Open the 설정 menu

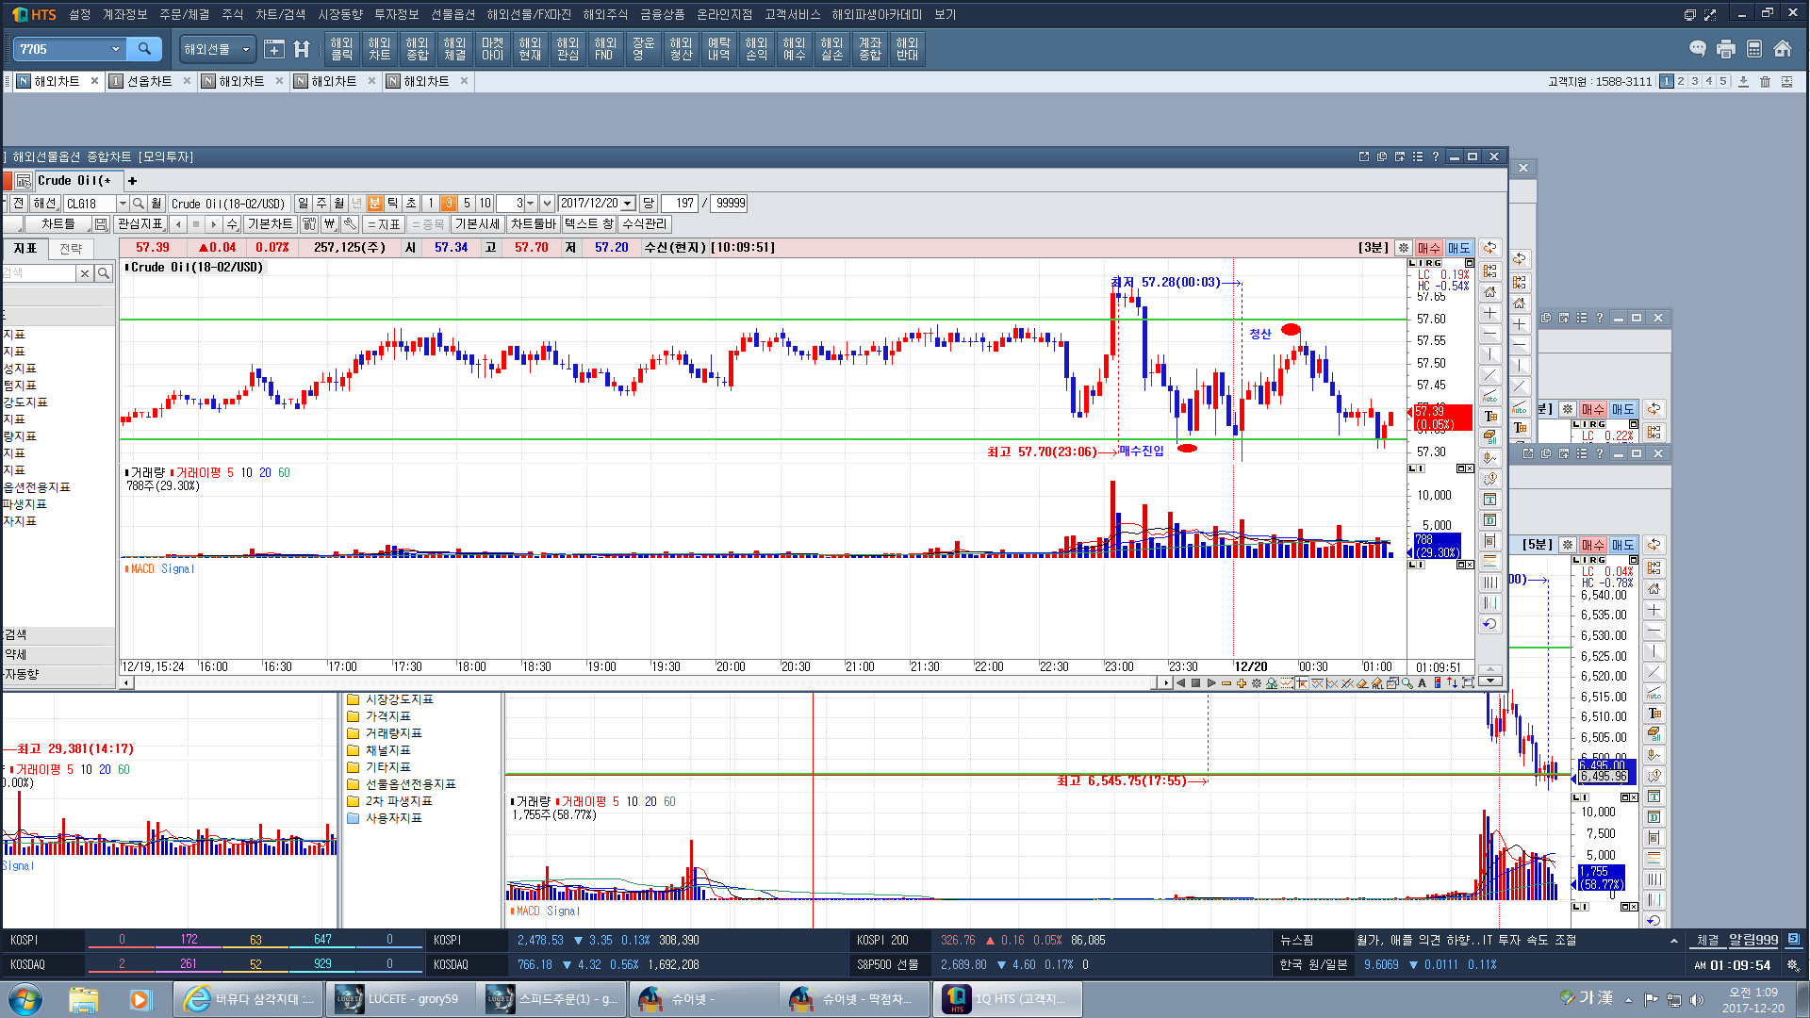point(80,14)
